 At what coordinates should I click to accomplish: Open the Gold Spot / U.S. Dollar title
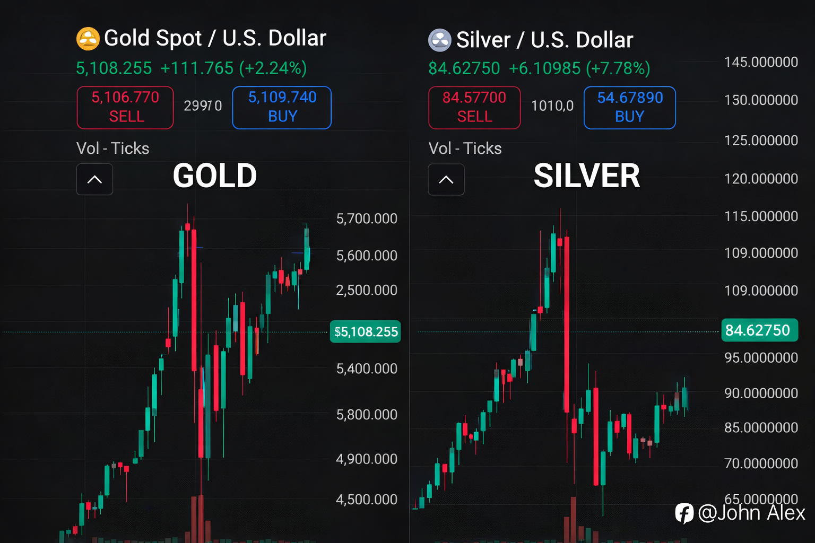click(x=215, y=38)
